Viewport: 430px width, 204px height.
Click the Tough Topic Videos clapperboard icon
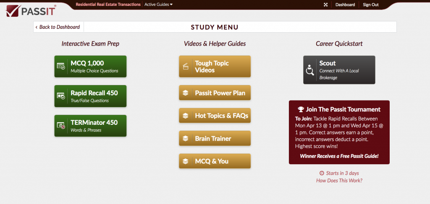pos(186,67)
